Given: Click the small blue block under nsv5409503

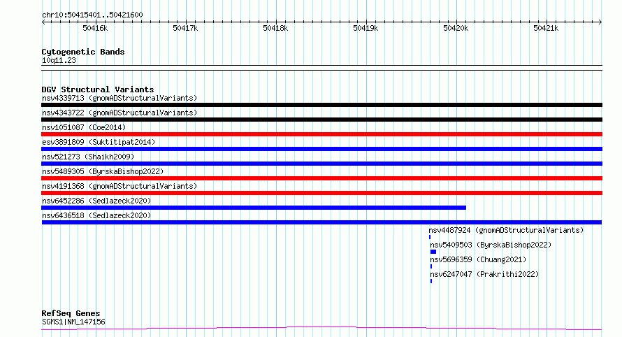Looking at the screenshot, I should click(x=433, y=252).
